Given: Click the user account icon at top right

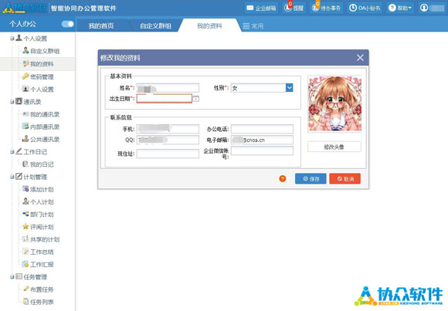Looking at the screenshot, I should pos(424,8).
